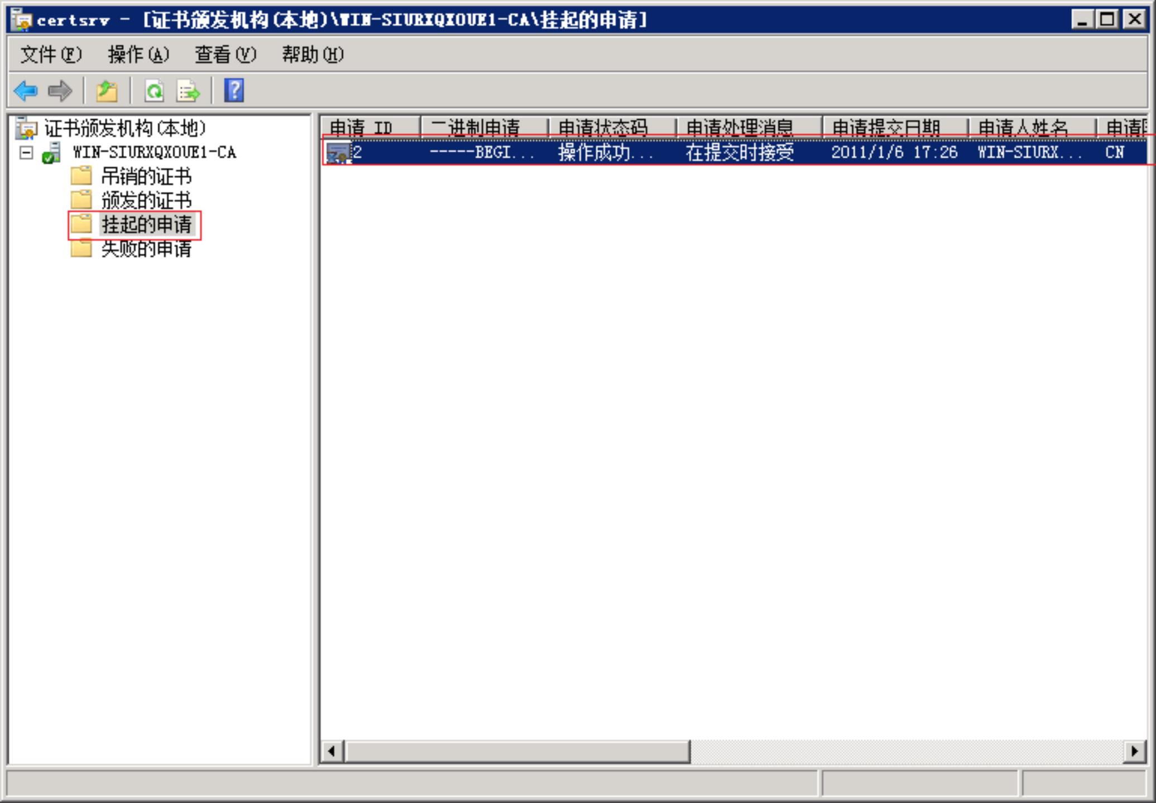Select 颁发的证书 in the tree
Viewport: 1156px width, 803px height.
(x=146, y=200)
